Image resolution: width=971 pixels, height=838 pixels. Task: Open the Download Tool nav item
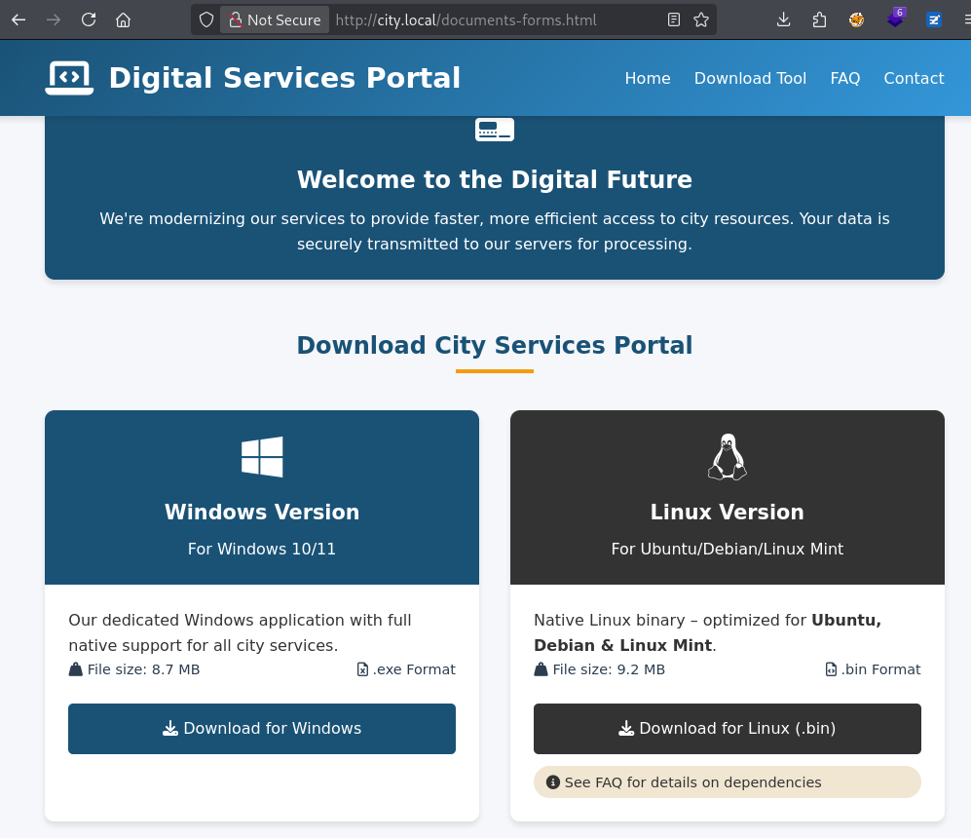(x=750, y=78)
